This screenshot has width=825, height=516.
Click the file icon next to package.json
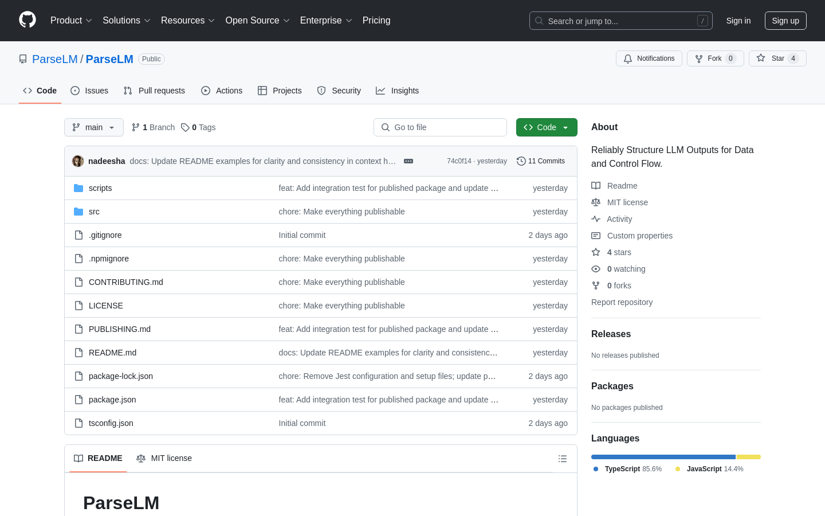[78, 400]
